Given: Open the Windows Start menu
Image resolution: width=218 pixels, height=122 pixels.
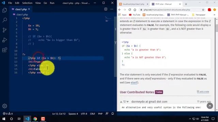Looking at the screenshot, I should point(4,119).
